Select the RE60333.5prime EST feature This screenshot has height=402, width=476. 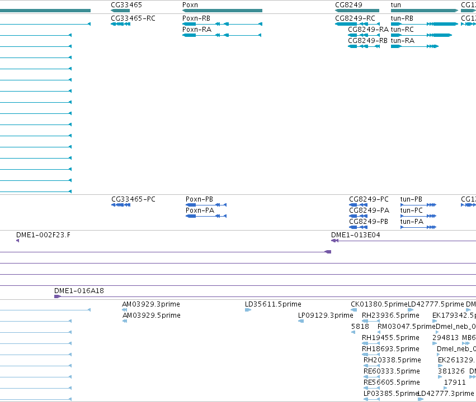point(371,377)
